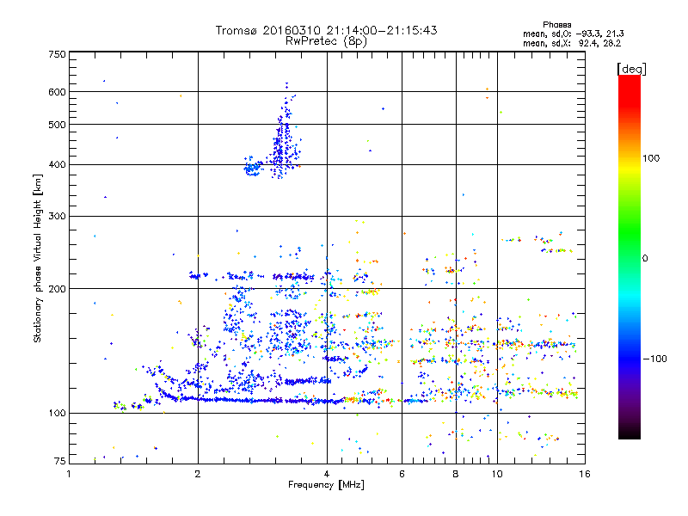Click the '75' y-axis tick label
The image size is (688, 516).
coord(60,461)
